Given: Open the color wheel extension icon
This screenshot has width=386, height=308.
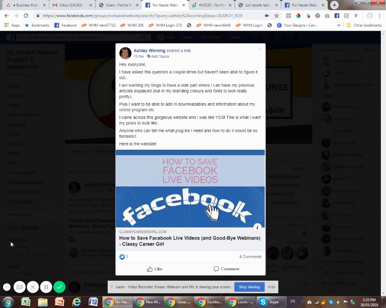Looking at the screenshot, I should 298,16.
